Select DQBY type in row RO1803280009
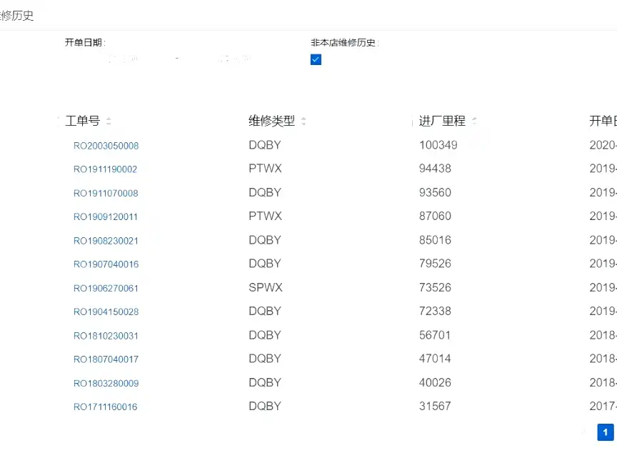Screen dimensions: 617x463 coord(265,382)
